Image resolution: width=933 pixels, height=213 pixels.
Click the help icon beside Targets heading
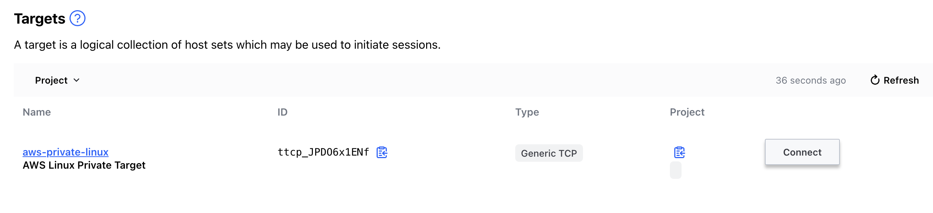pyautogui.click(x=77, y=19)
